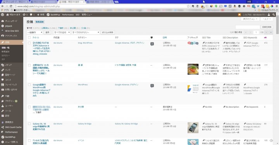Viewport: 279px width, 145px height.
Task: Expand the all dates filter dropdown
Action: 62,32
